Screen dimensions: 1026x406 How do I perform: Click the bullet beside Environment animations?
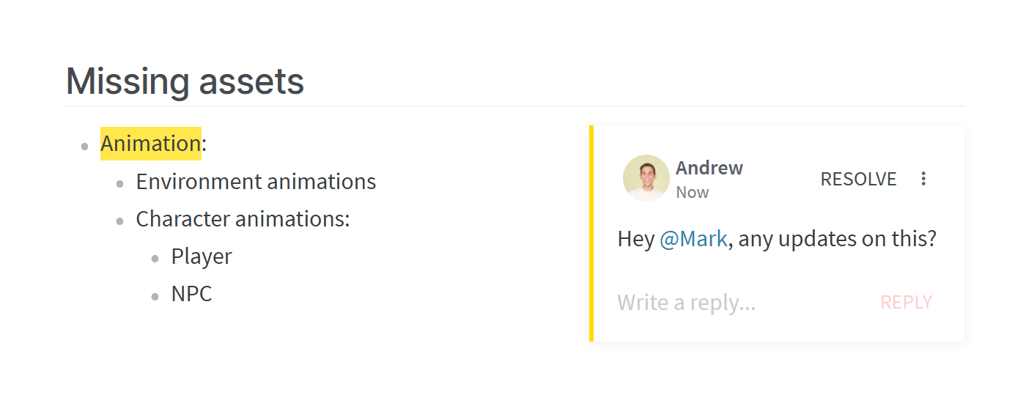click(120, 183)
